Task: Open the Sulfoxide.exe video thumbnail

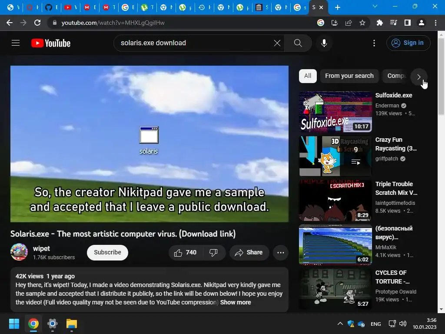Action: pos(335,112)
